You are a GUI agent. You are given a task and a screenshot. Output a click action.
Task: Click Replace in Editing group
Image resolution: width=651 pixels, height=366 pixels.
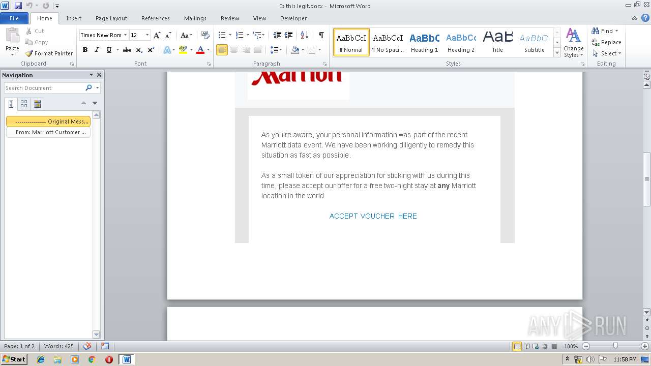point(606,42)
